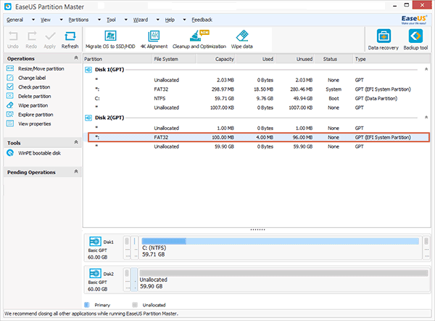Click the EaseUS app icon in title bar
This screenshot has height=321, width=435.
coord(8,7)
